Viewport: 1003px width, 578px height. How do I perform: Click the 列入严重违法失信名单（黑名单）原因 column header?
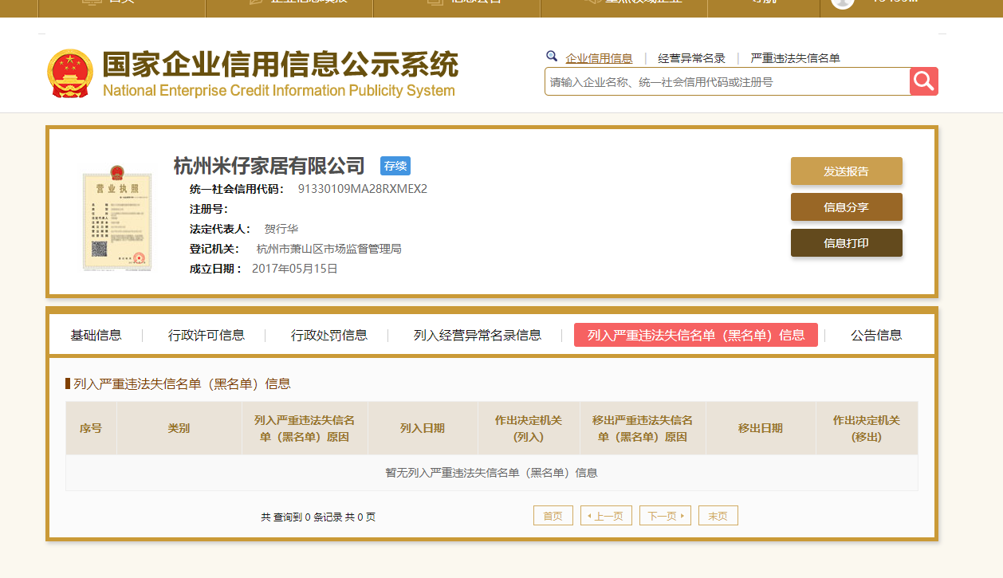click(x=305, y=428)
